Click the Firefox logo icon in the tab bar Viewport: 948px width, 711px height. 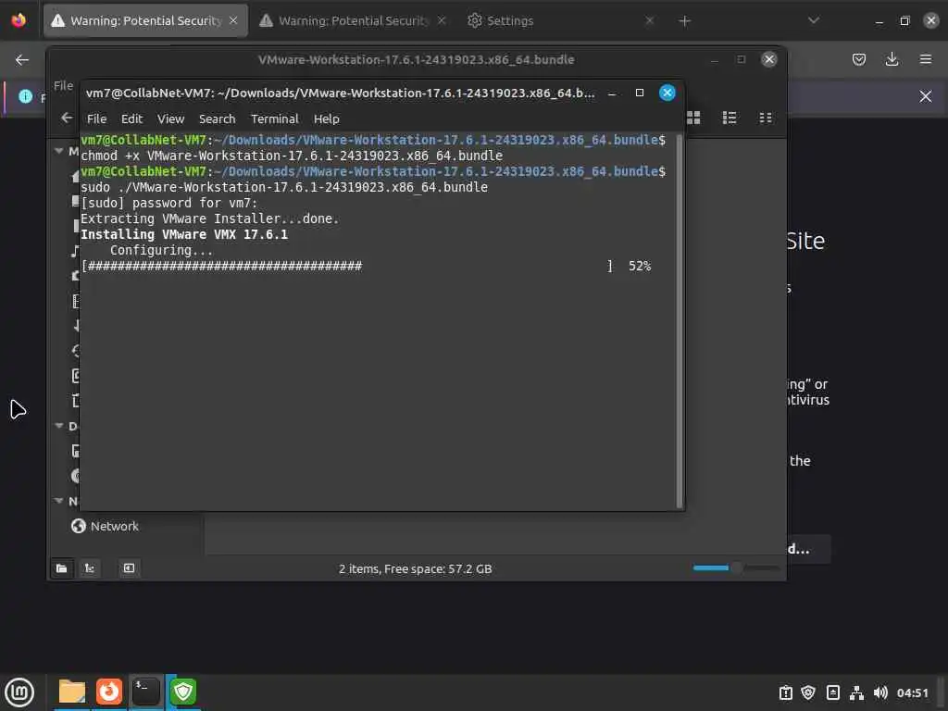click(19, 20)
